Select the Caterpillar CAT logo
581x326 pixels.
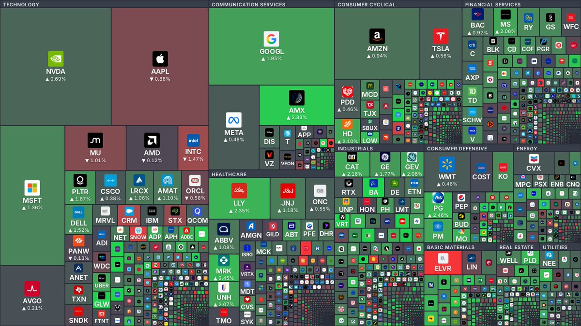(352, 157)
